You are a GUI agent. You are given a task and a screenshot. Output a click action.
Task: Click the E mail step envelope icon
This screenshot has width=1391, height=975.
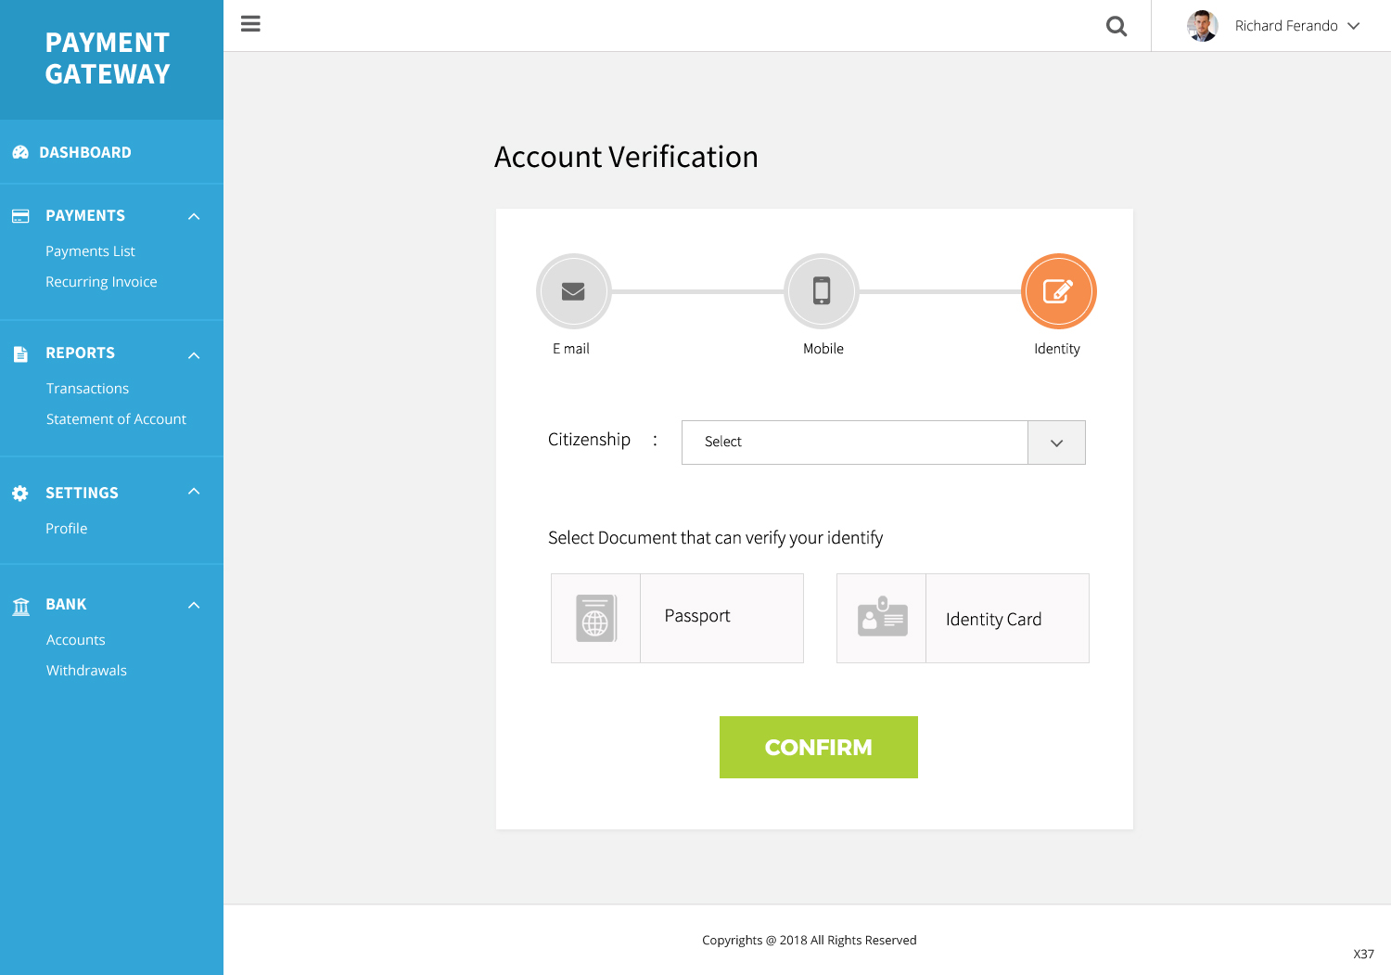pyautogui.click(x=573, y=291)
